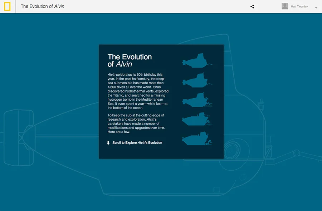Click the header title The Evolution of Alvin

(43, 6)
